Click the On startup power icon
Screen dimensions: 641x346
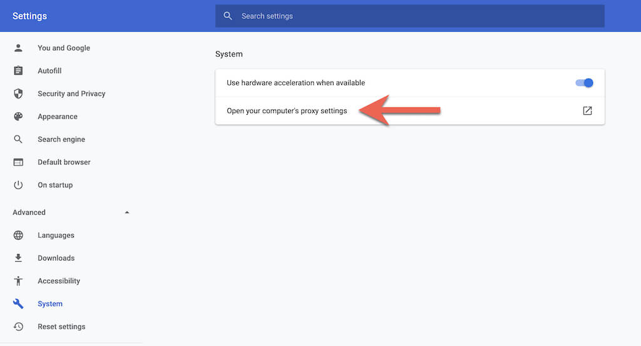tap(18, 185)
